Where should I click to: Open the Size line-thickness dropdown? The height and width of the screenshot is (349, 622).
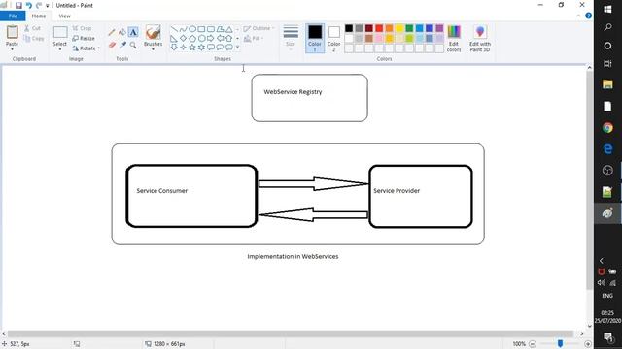[291, 39]
